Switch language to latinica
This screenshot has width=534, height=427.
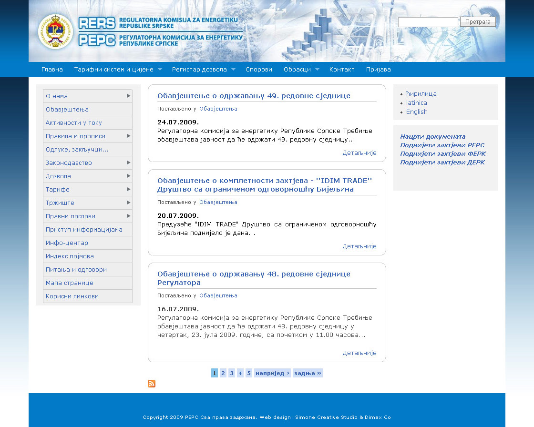[x=417, y=103]
